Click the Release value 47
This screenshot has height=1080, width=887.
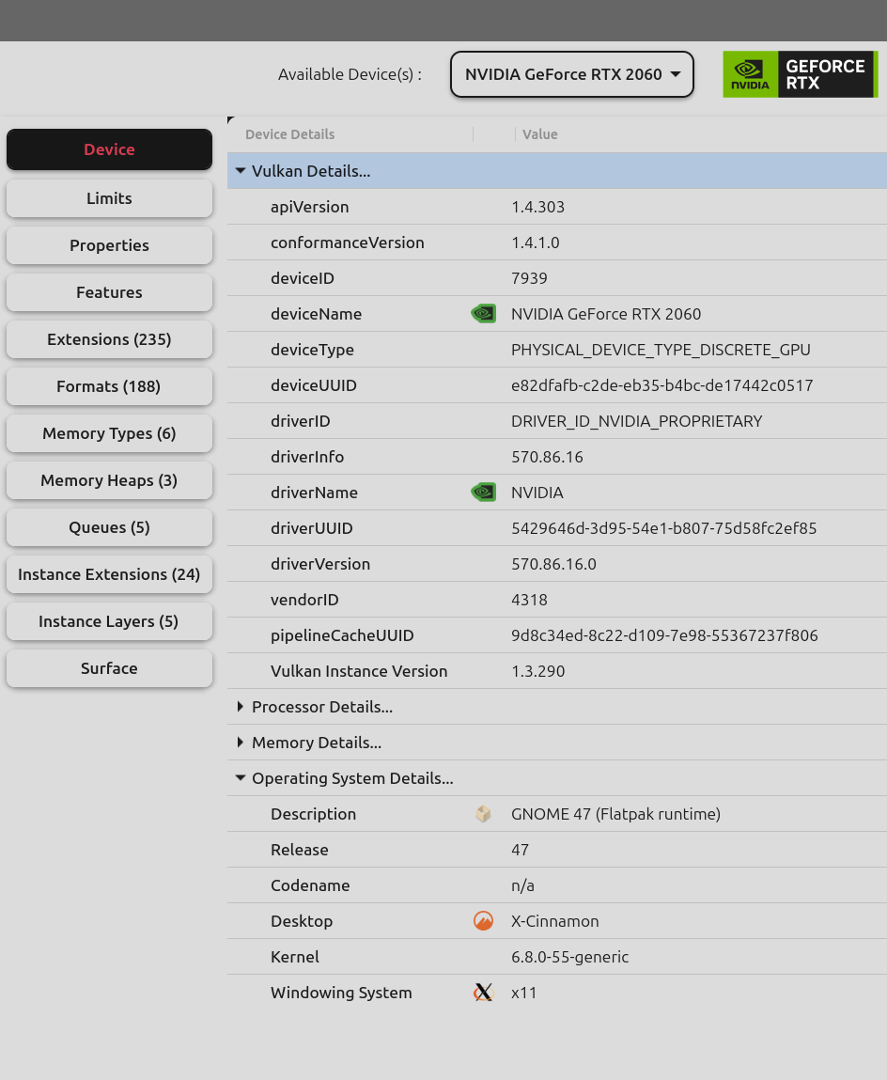click(x=520, y=850)
